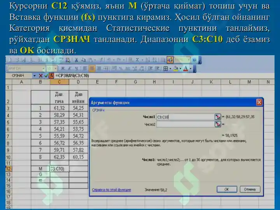Open Research pane with the books icon
280x210 pixels.
[x=67, y=60]
